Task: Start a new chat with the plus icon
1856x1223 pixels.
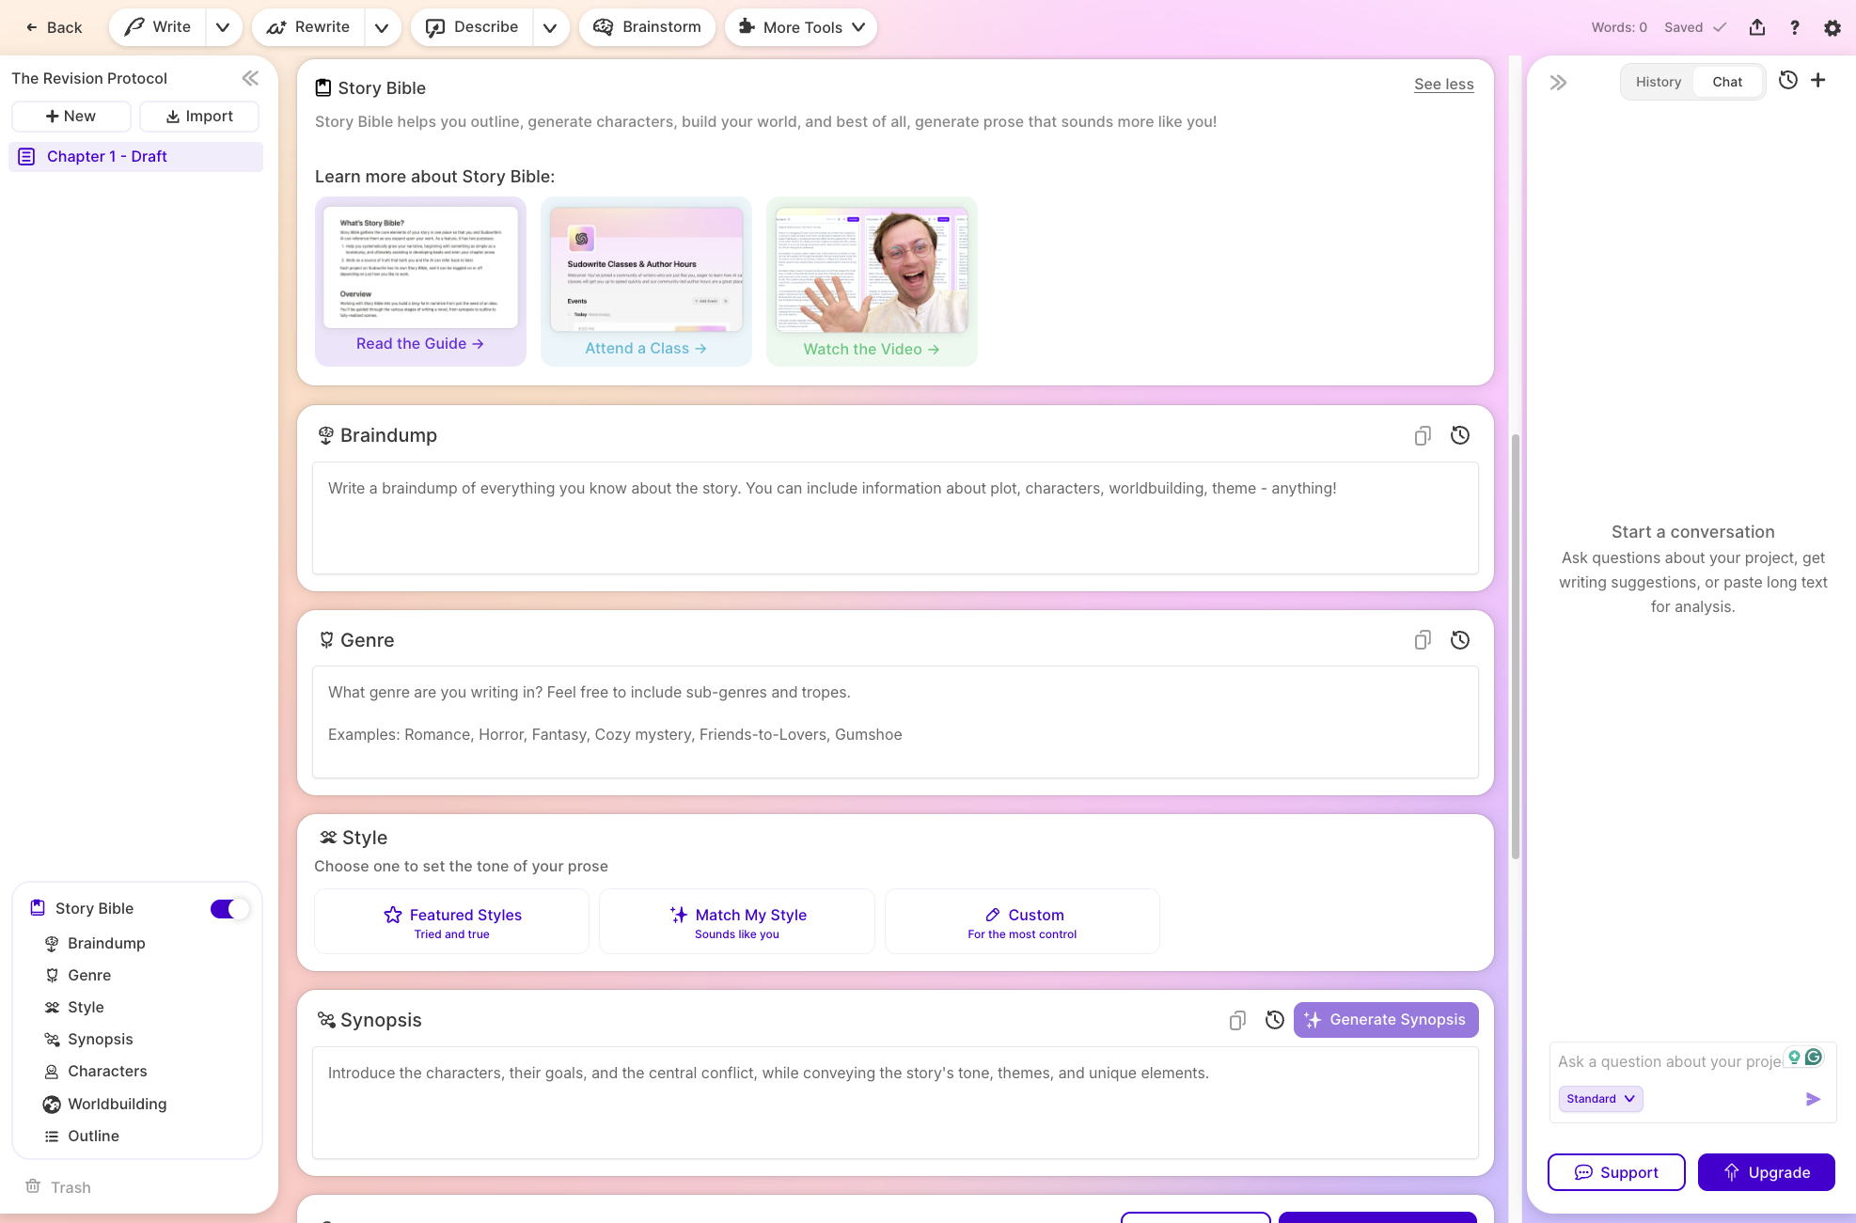Action: [x=1817, y=81]
